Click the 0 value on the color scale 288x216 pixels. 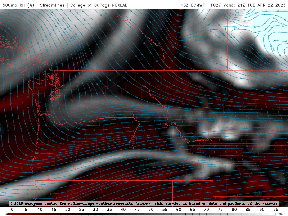12,210
